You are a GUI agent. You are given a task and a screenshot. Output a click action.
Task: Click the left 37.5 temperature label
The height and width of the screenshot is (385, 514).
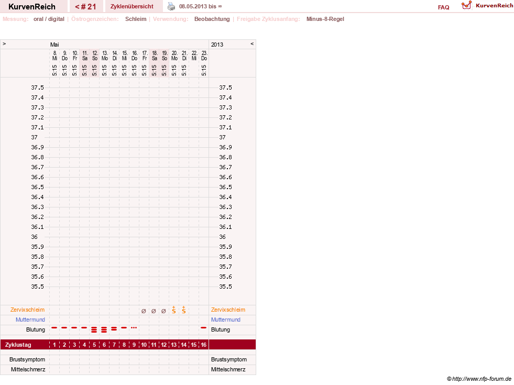pos(37,87)
